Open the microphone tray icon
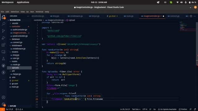 (186, 2)
